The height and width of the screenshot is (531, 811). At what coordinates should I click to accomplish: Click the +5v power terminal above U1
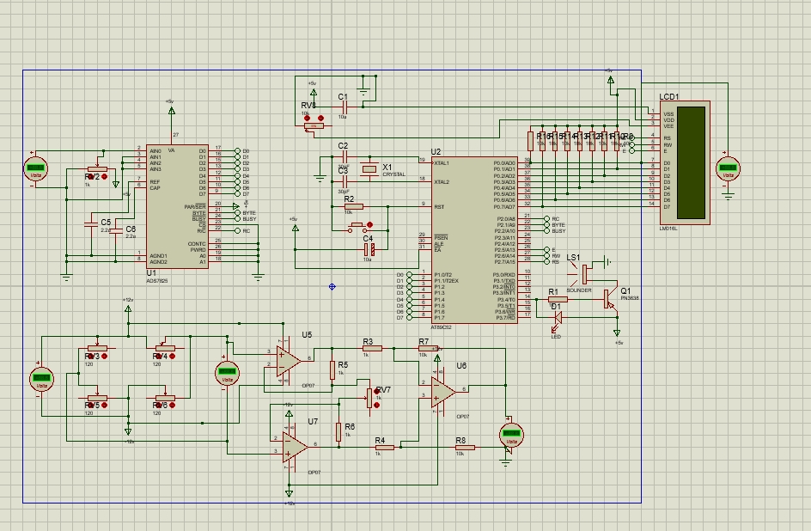(x=171, y=110)
